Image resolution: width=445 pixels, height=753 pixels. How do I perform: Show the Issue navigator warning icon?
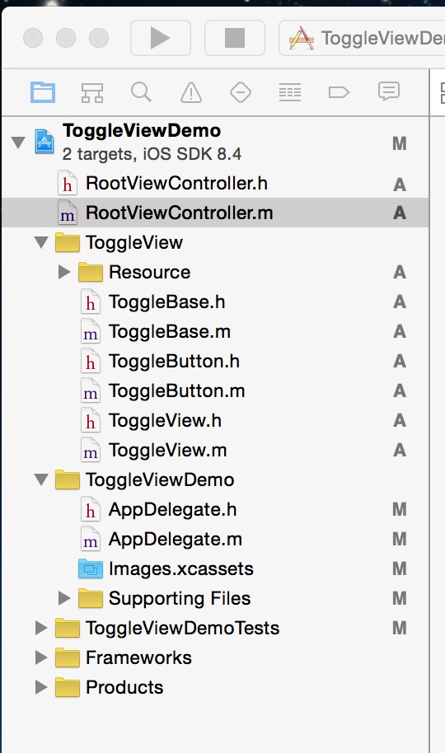[x=191, y=91]
